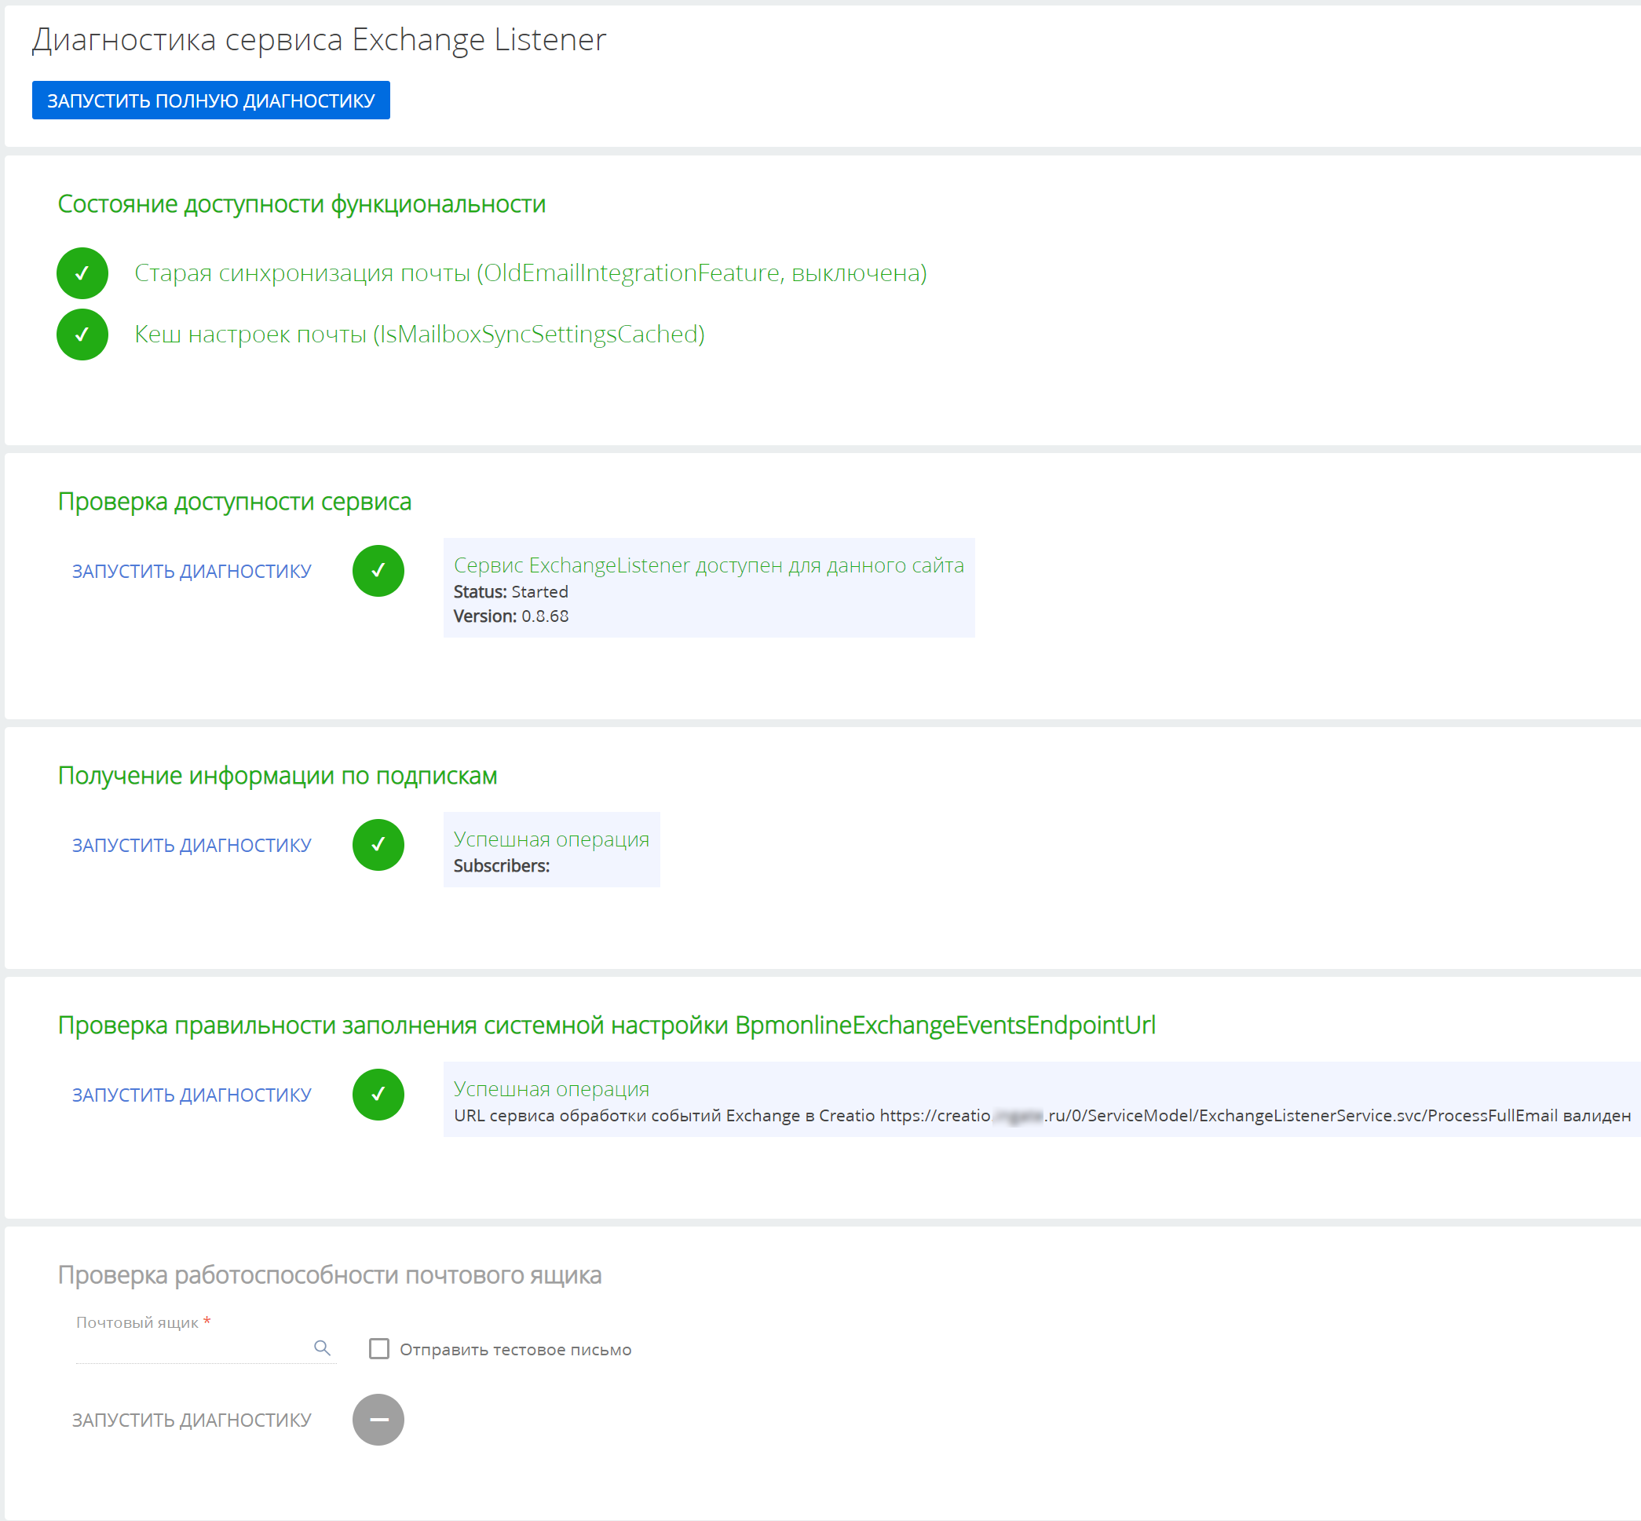Click the 'Version: 0.8.68' text
This screenshot has height=1521, width=1641.
click(511, 616)
